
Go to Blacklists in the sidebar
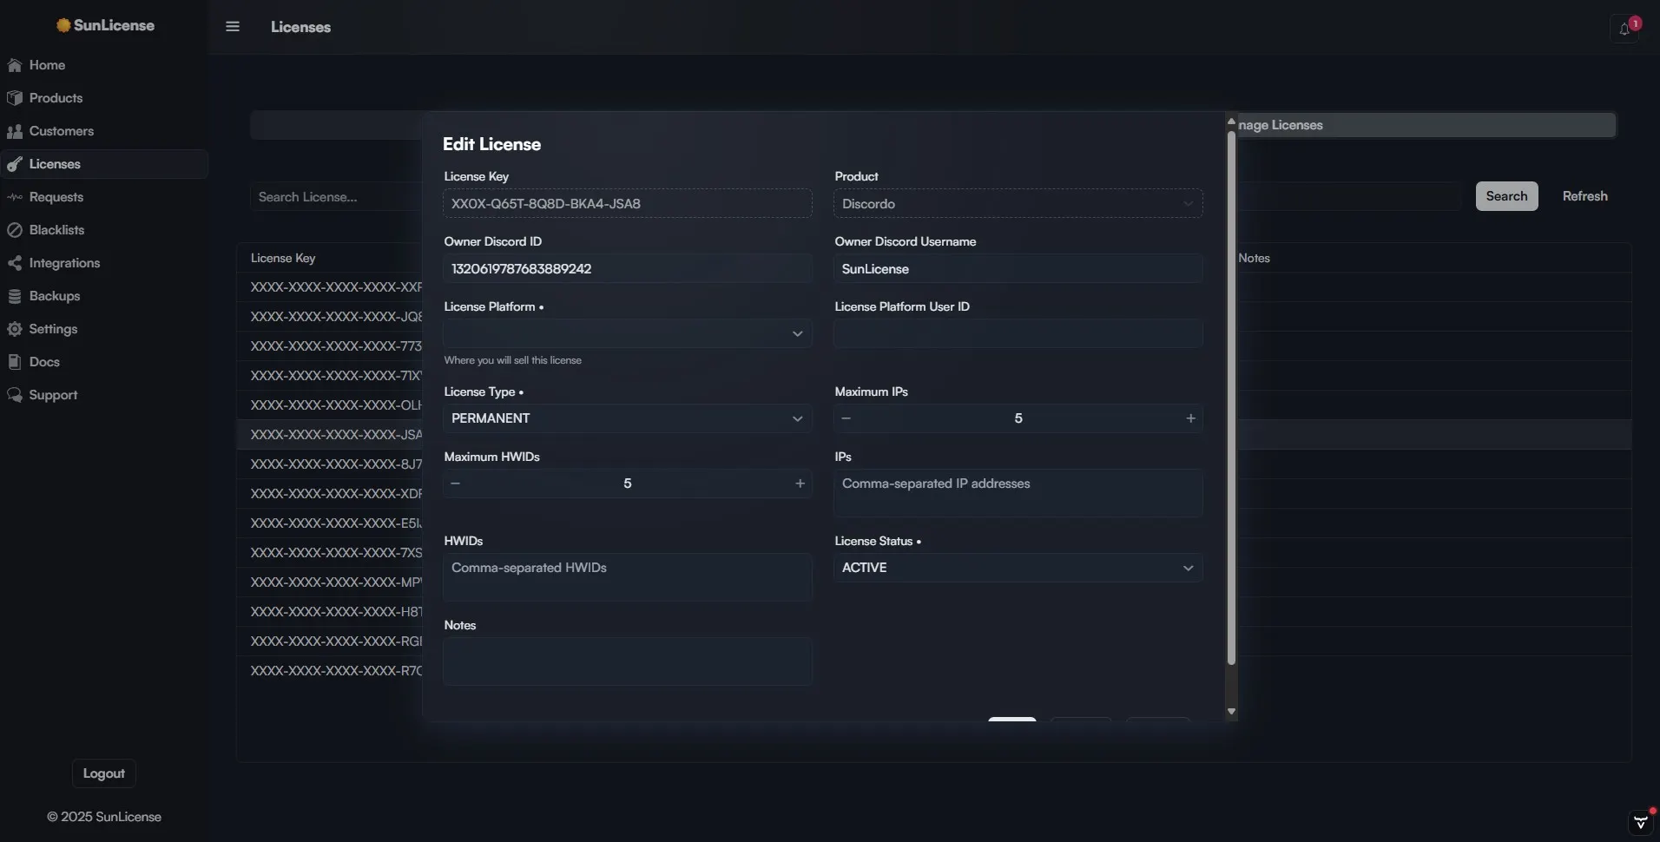pos(56,230)
